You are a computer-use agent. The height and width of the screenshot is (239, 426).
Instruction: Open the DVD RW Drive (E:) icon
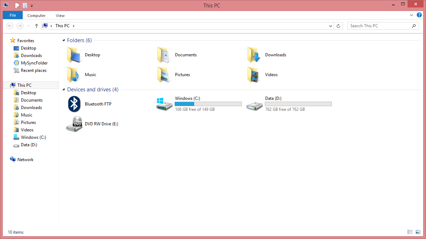(x=74, y=124)
